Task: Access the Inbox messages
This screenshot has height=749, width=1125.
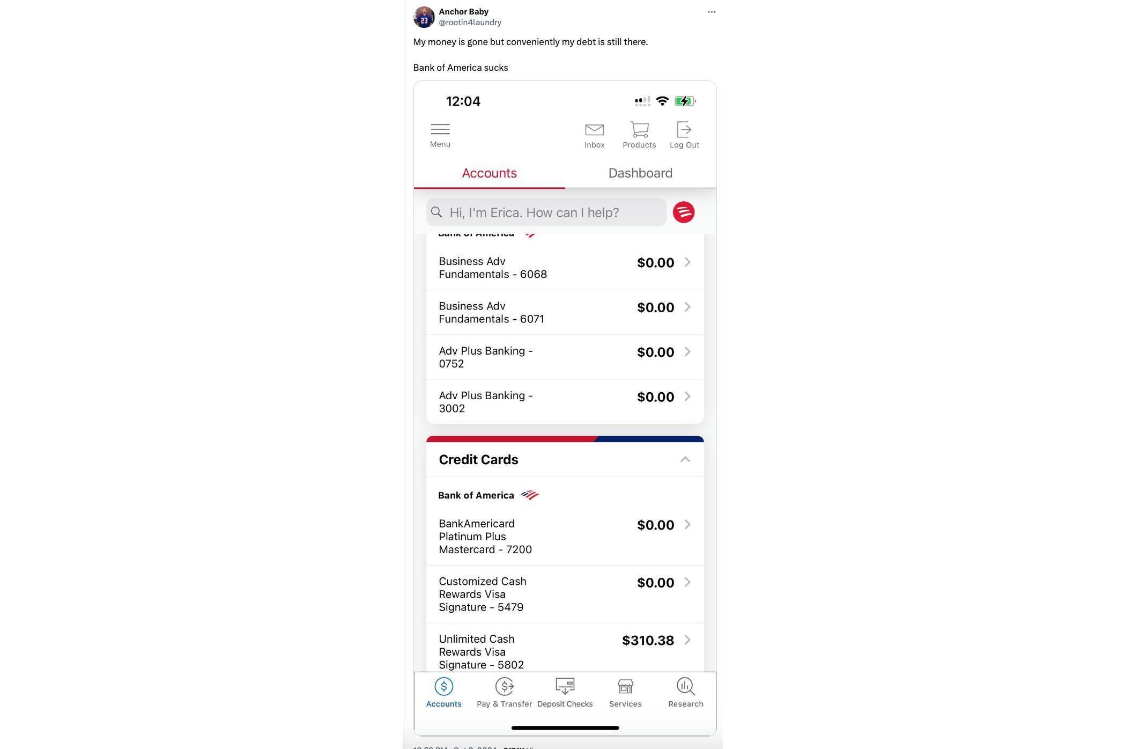Action: pos(594,135)
